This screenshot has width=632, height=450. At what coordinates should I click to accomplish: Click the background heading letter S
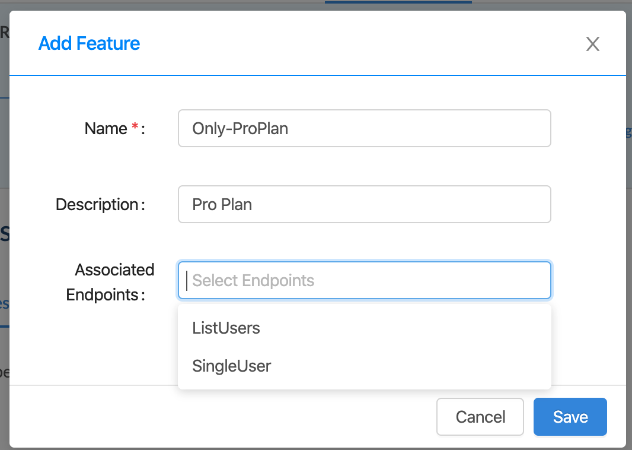click(4, 234)
